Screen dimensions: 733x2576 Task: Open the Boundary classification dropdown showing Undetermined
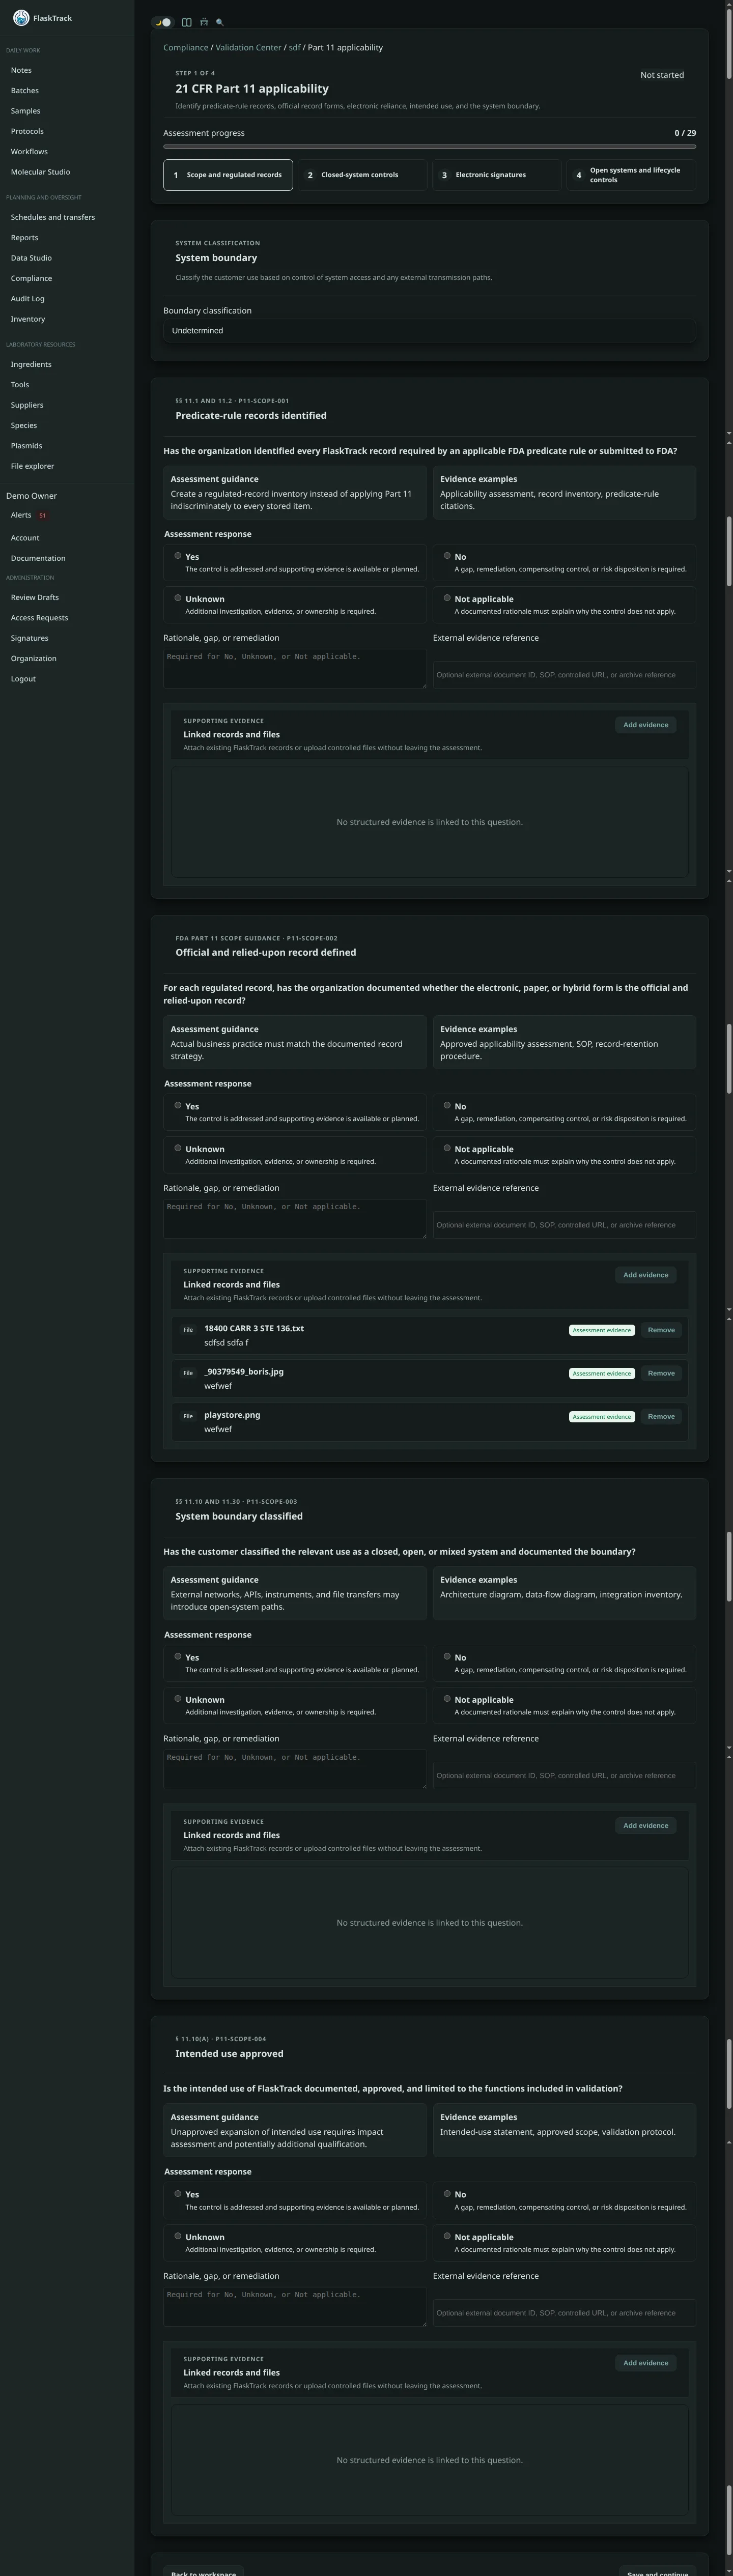point(429,330)
